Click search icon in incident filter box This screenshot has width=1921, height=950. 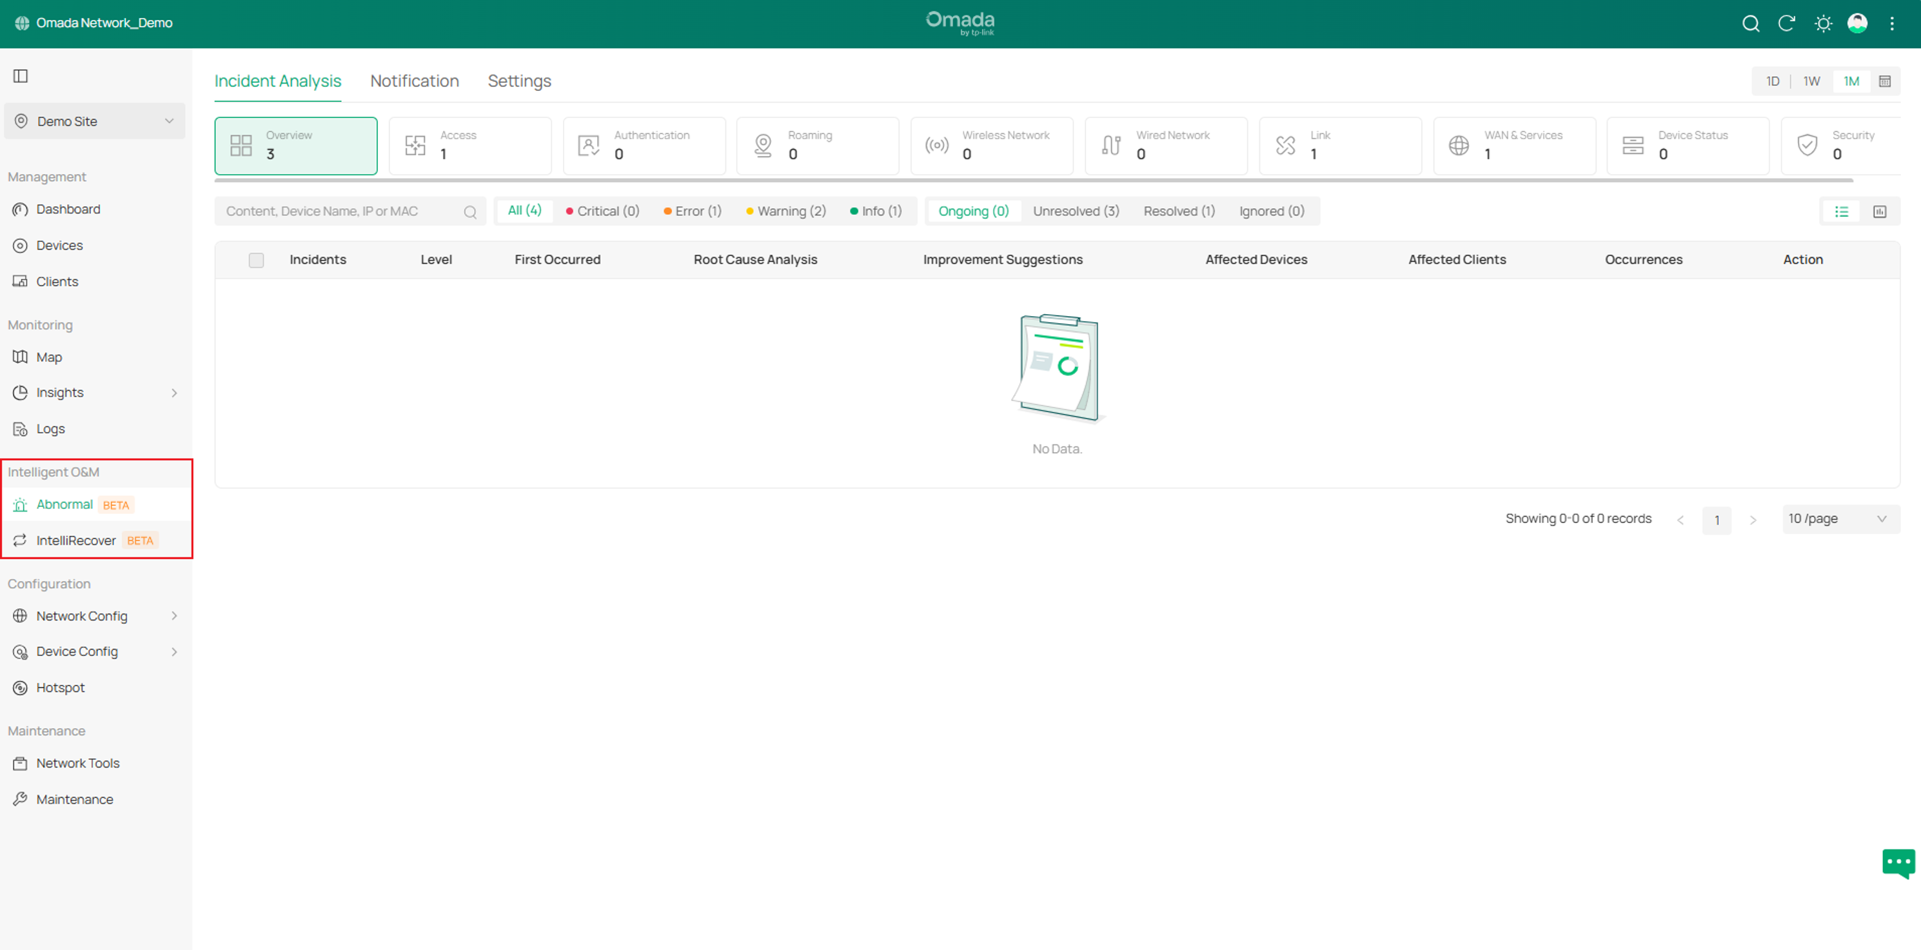470,212
